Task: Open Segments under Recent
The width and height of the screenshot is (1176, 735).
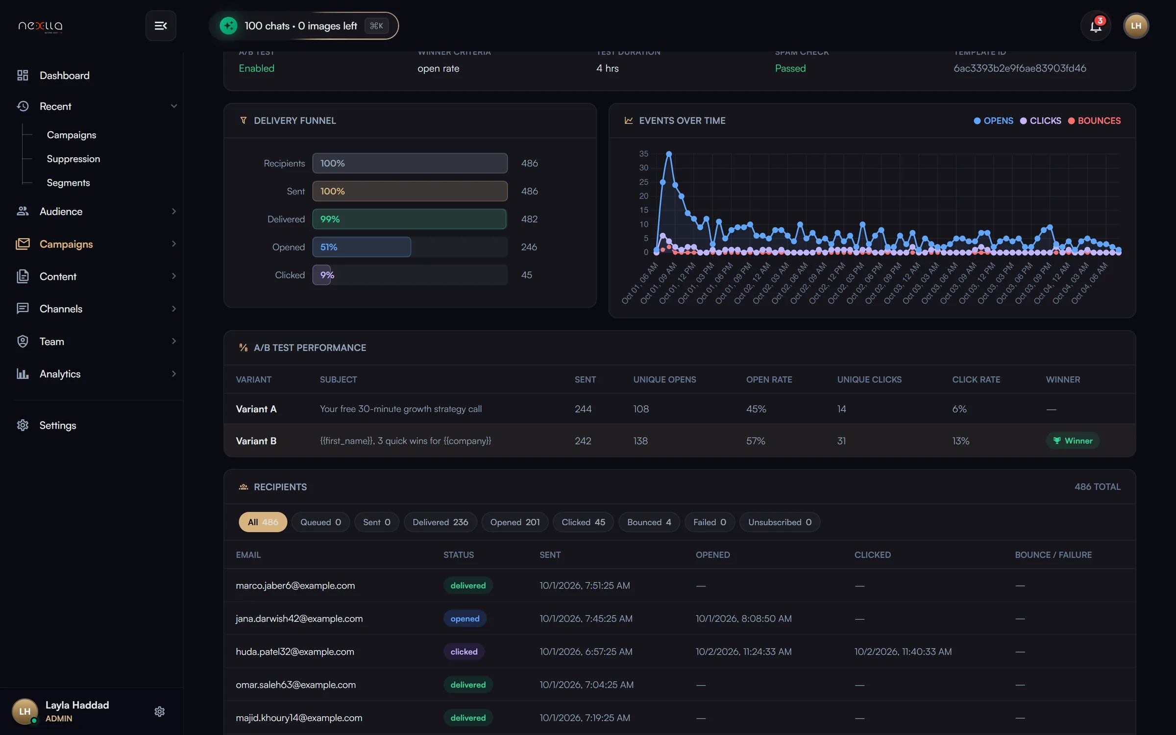Action: (68, 182)
